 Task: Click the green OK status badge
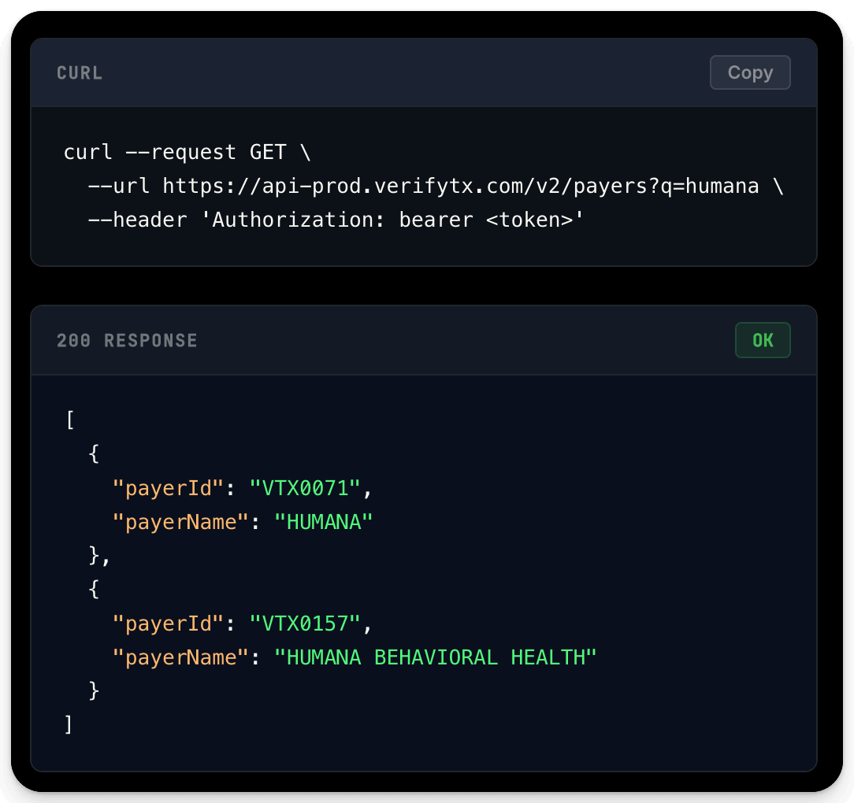click(x=763, y=340)
